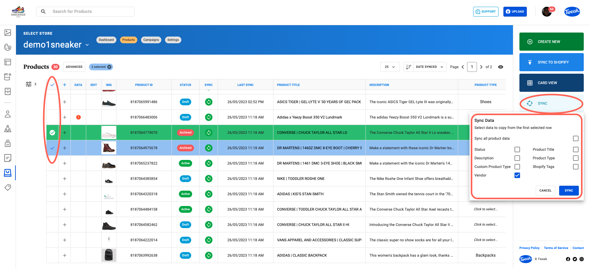The image size is (589, 268).
Task: Check the Shopify Tags checkbox
Action: 576,167
